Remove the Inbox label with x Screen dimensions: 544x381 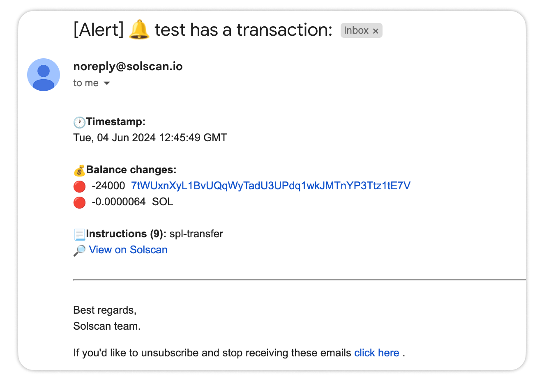tap(376, 31)
